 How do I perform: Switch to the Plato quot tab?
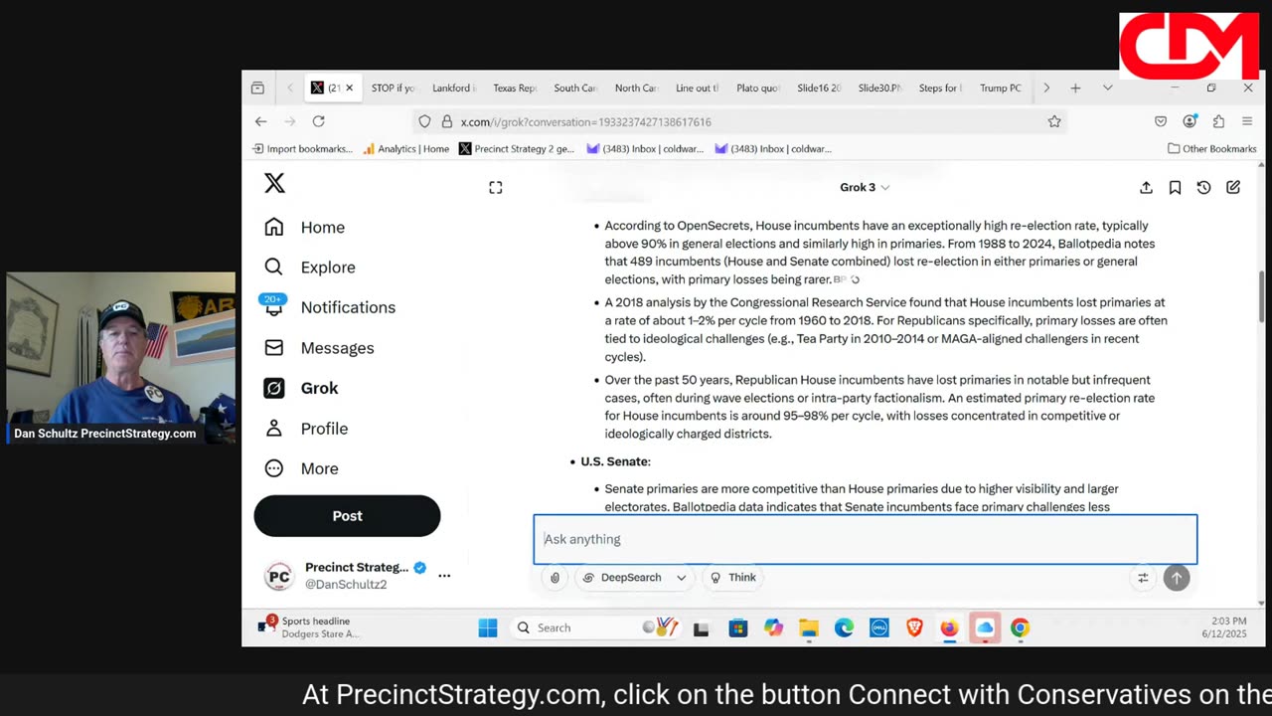(758, 89)
